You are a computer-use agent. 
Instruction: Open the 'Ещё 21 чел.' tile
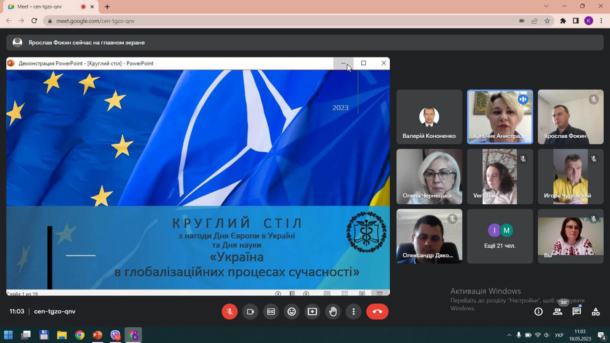tap(500, 236)
